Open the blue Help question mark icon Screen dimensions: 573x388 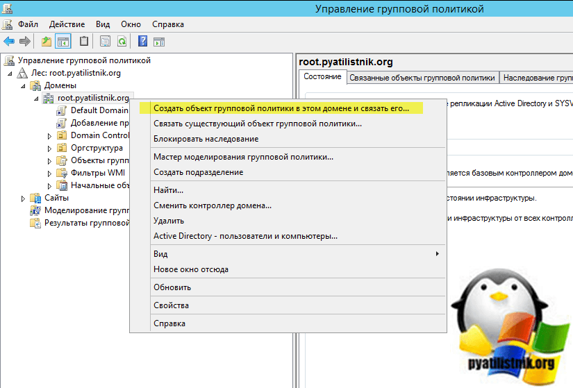pos(142,42)
